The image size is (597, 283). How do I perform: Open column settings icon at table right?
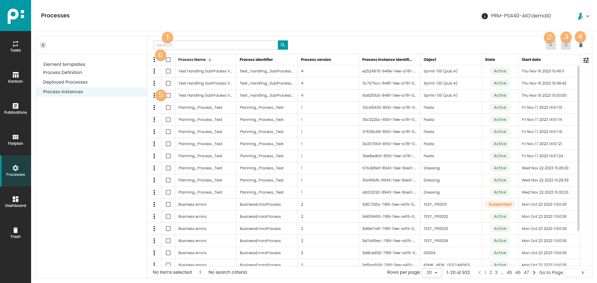point(586,60)
